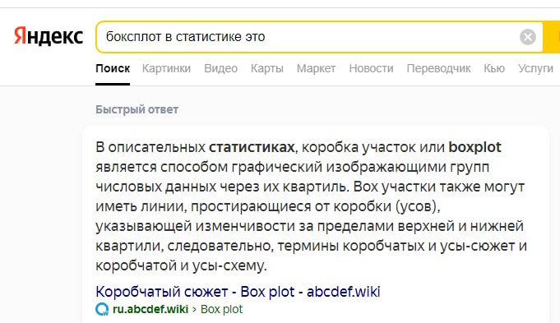Click the bold word 'статистиках' in answer
The height and width of the screenshot is (323, 560).
point(252,147)
